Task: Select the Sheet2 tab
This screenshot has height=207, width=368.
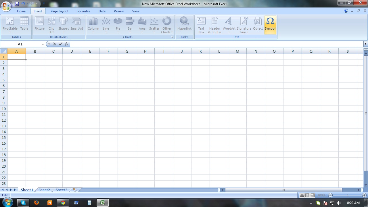Action: click(44, 190)
